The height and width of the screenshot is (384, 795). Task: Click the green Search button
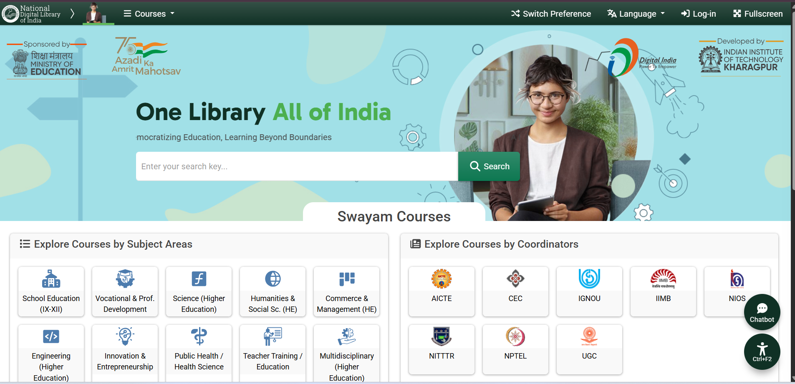pos(489,166)
